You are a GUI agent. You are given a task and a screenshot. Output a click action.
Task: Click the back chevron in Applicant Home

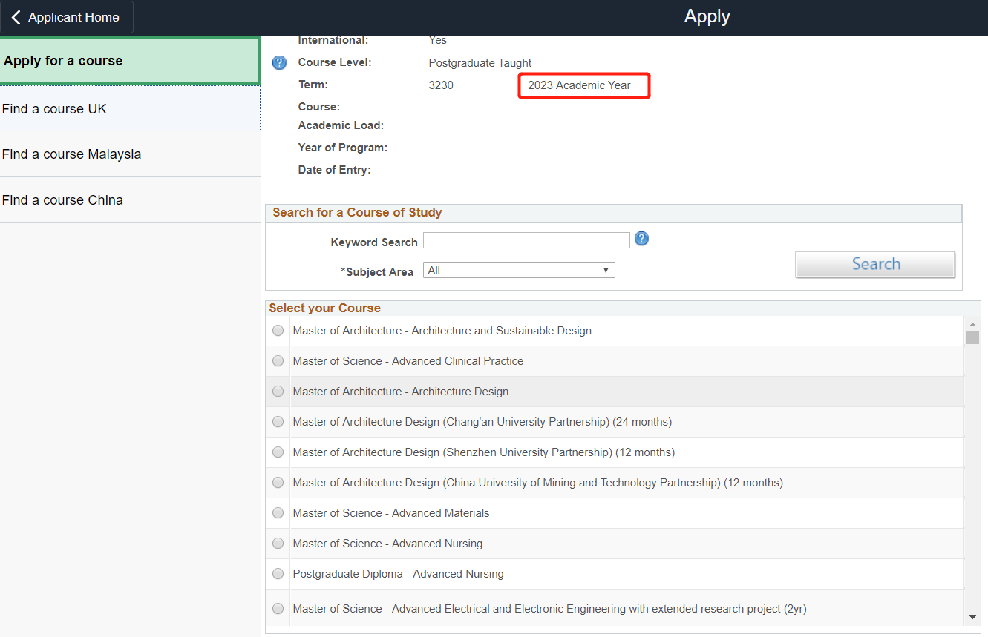16,17
